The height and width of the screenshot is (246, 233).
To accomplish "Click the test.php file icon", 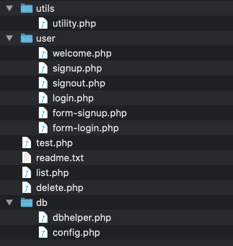I will [27, 143].
